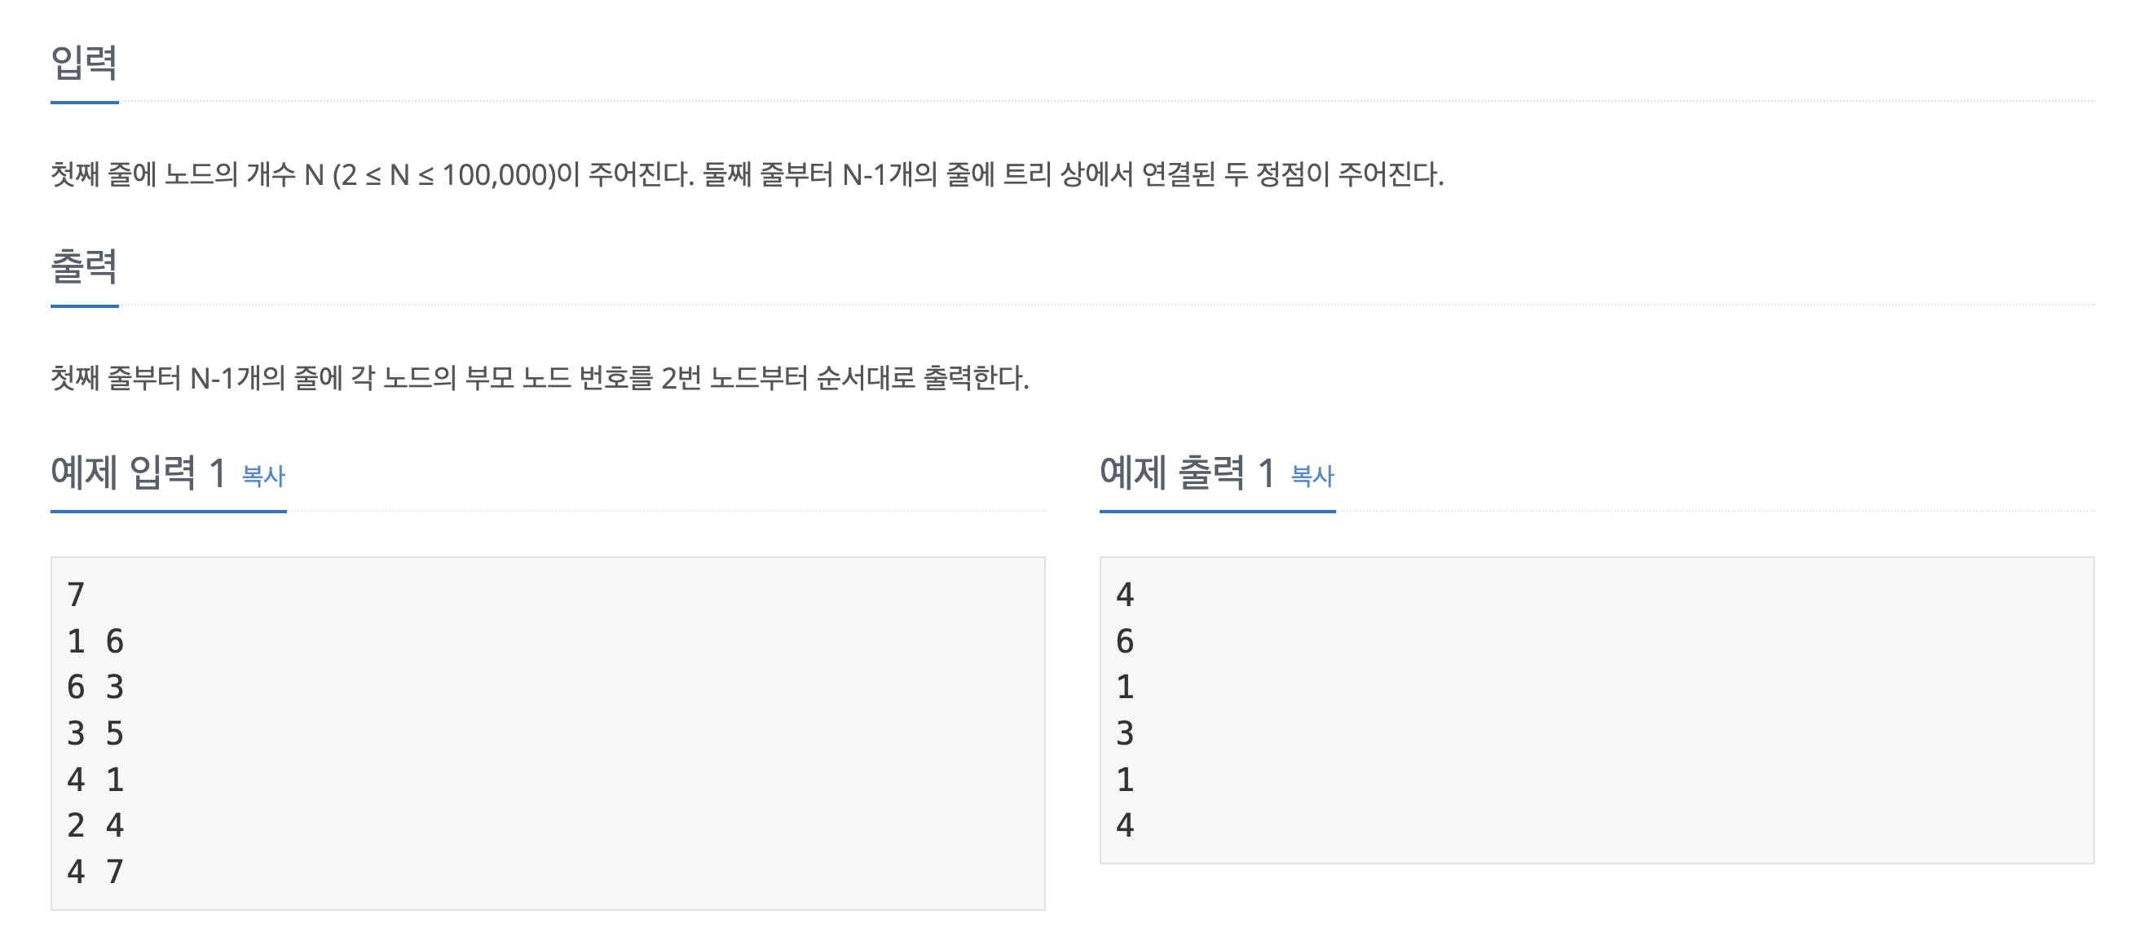Click the '3' line in sample output

(x=1125, y=733)
